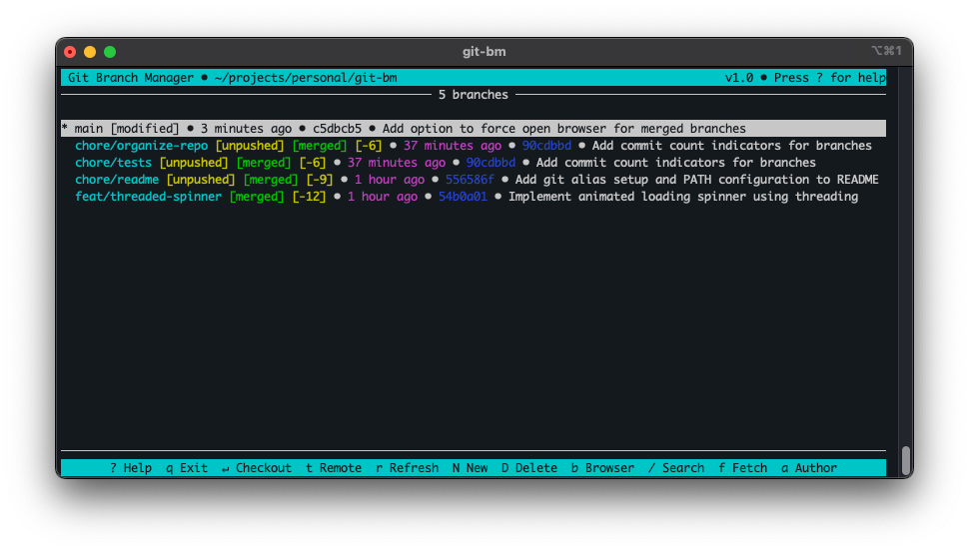Click the '/ Search' footer shortcut

click(676, 468)
